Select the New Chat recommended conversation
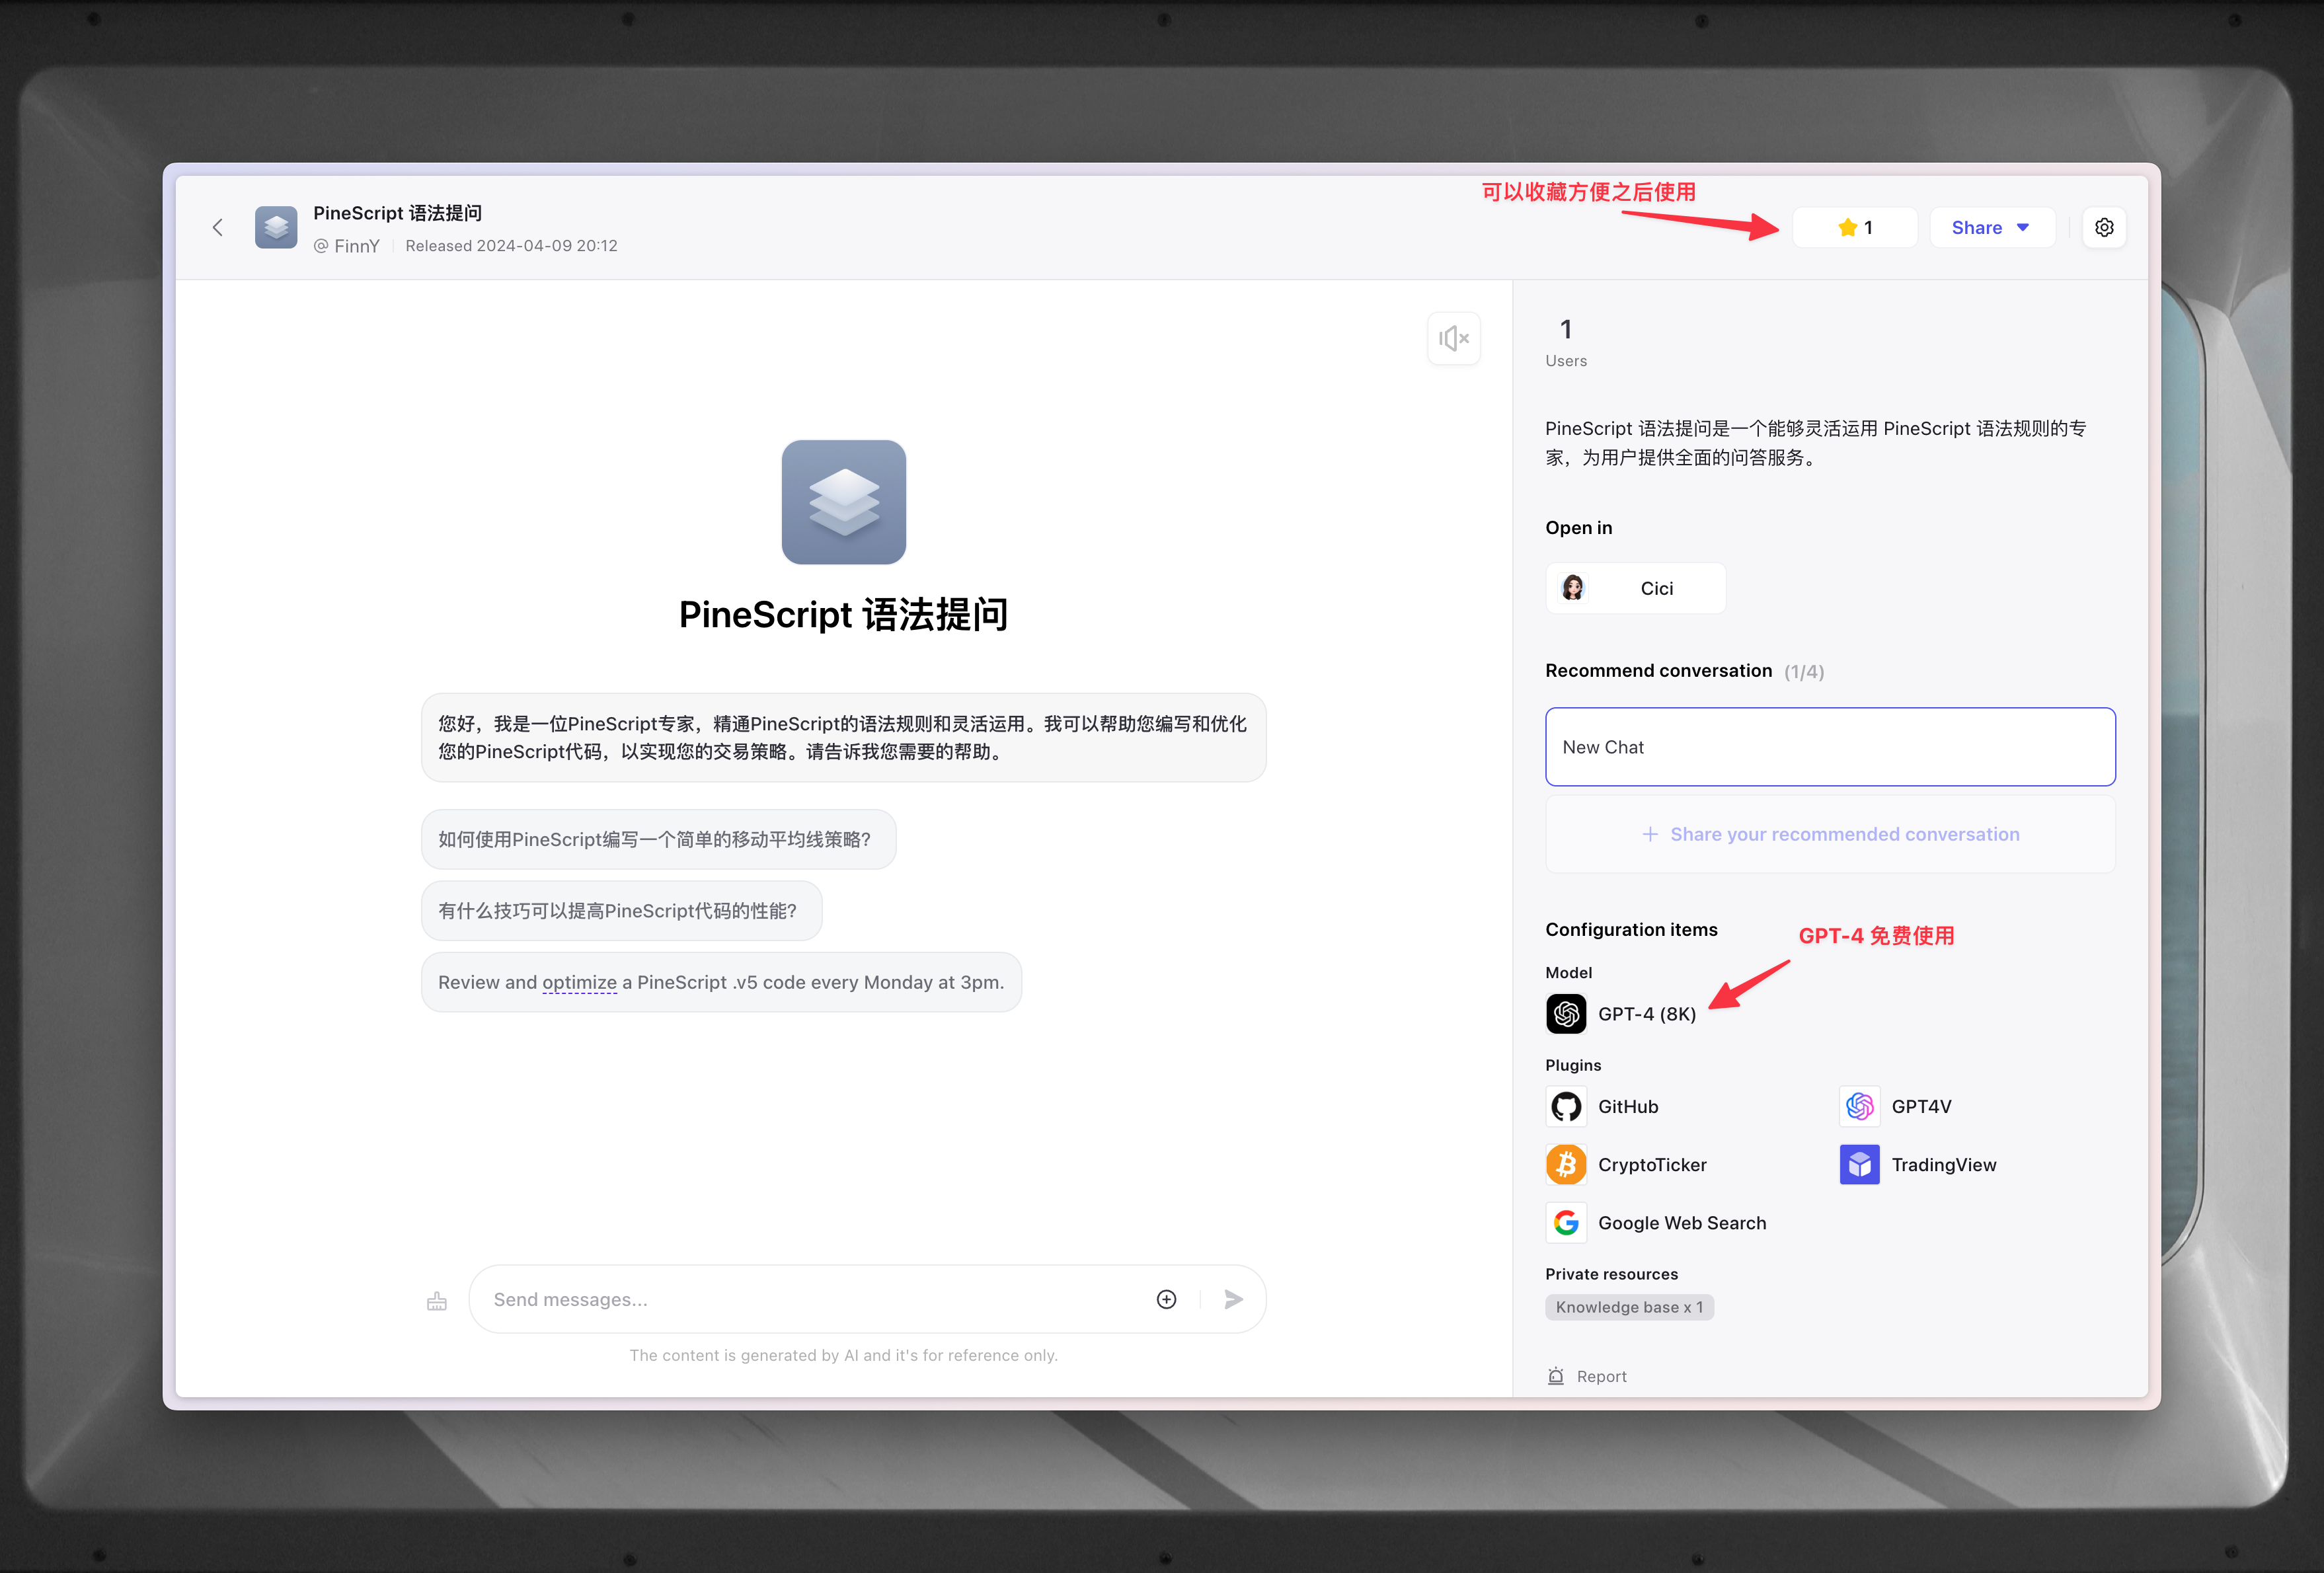Image resolution: width=2324 pixels, height=1573 pixels. 1829,747
